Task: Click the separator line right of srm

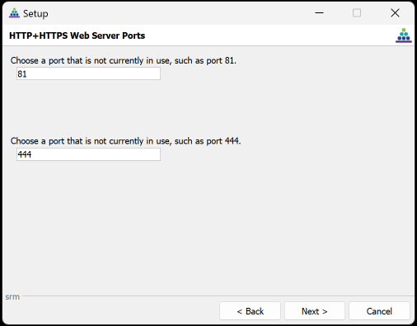Action: tap(218, 296)
